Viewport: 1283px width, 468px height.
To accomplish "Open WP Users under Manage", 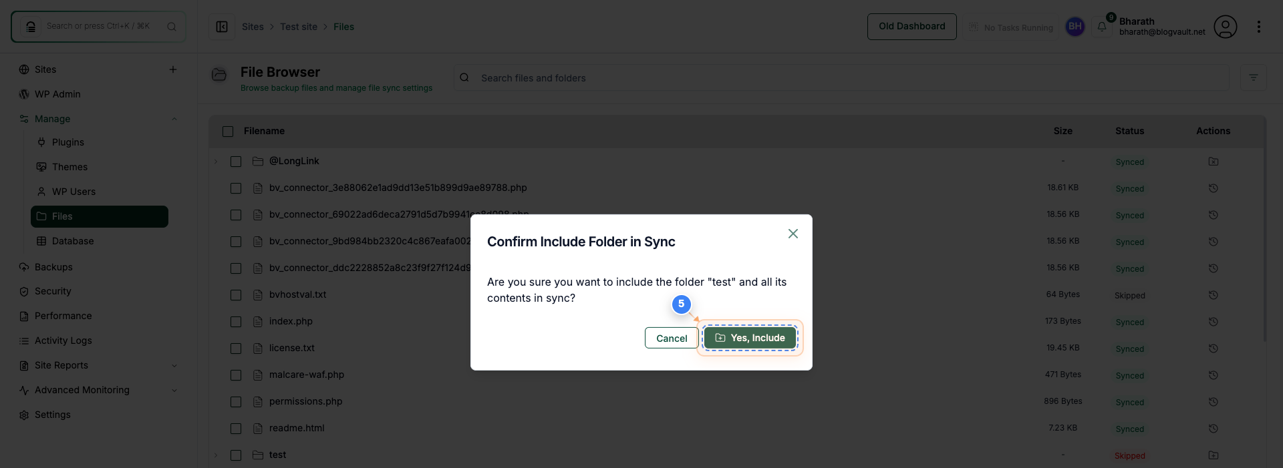I will (x=74, y=192).
